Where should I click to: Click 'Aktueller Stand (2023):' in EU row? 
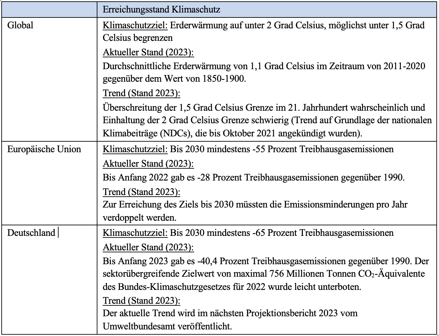point(148,164)
